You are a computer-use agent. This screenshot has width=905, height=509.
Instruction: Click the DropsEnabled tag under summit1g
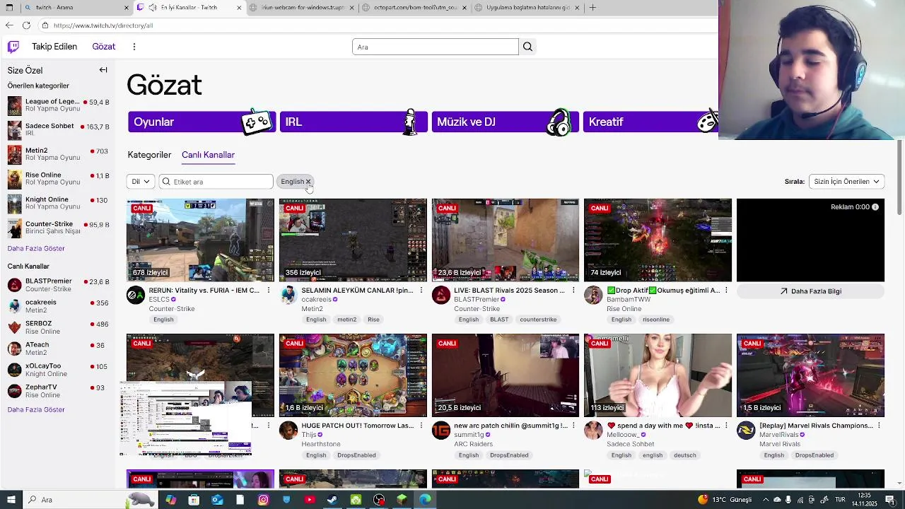pyautogui.click(x=509, y=455)
